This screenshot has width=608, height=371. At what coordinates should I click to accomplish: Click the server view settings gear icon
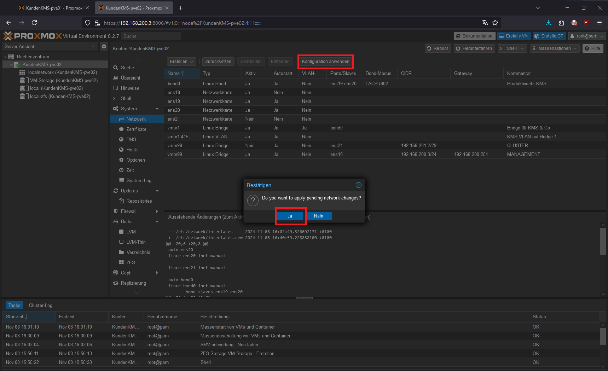[x=104, y=46]
